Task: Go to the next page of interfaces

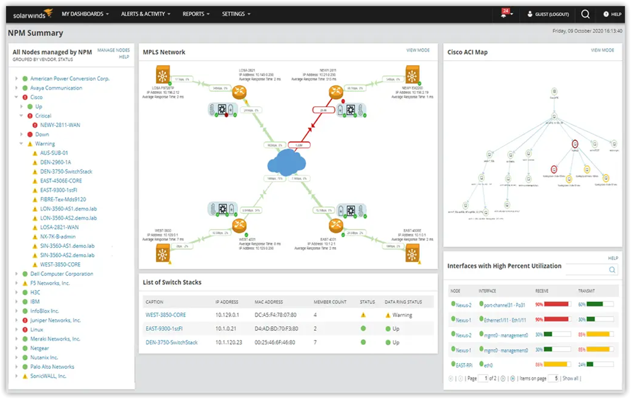Action: pyautogui.click(x=503, y=379)
